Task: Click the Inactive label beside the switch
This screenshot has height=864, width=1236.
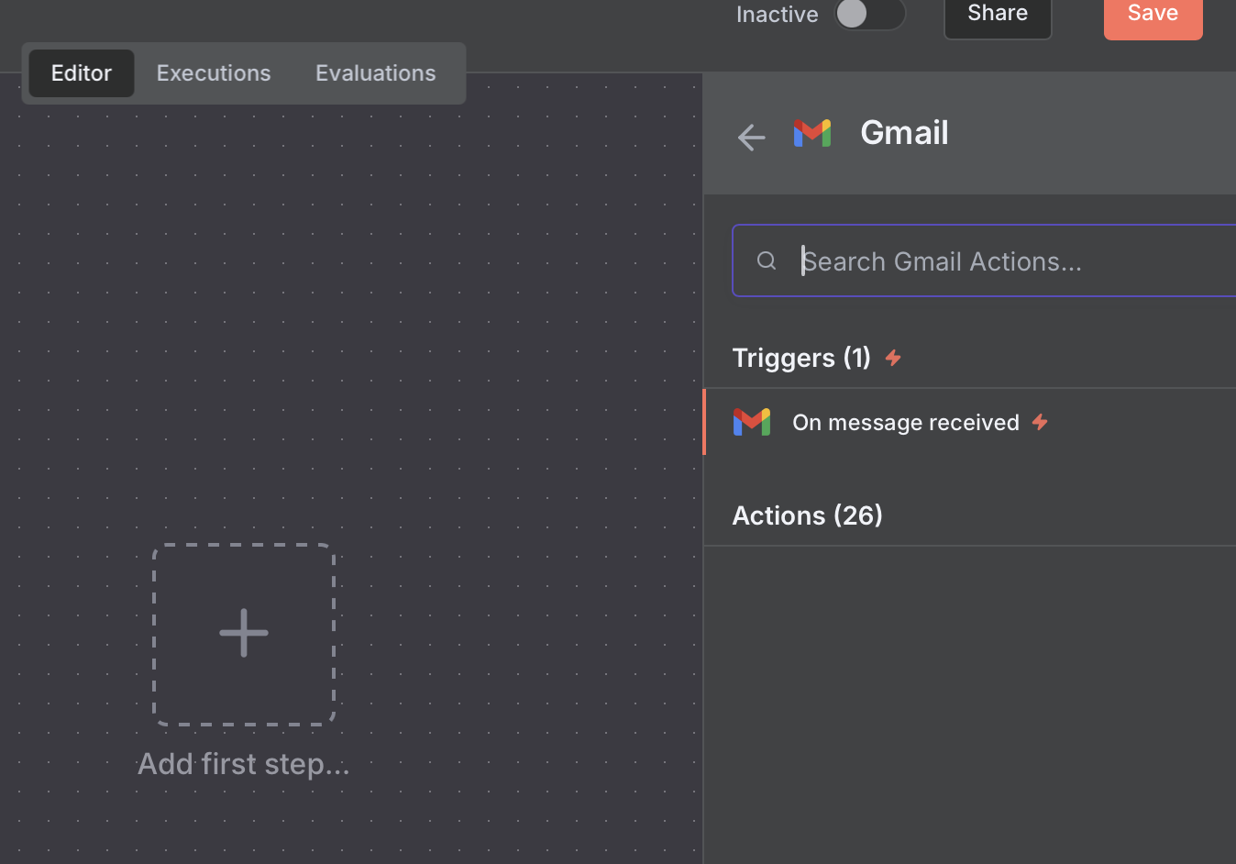Action: click(x=777, y=15)
